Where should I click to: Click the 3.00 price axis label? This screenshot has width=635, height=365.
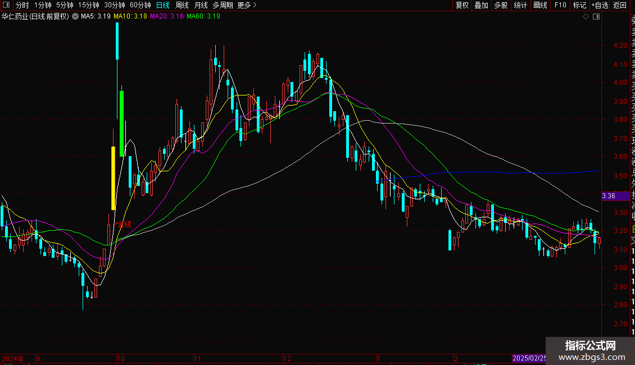620,267
